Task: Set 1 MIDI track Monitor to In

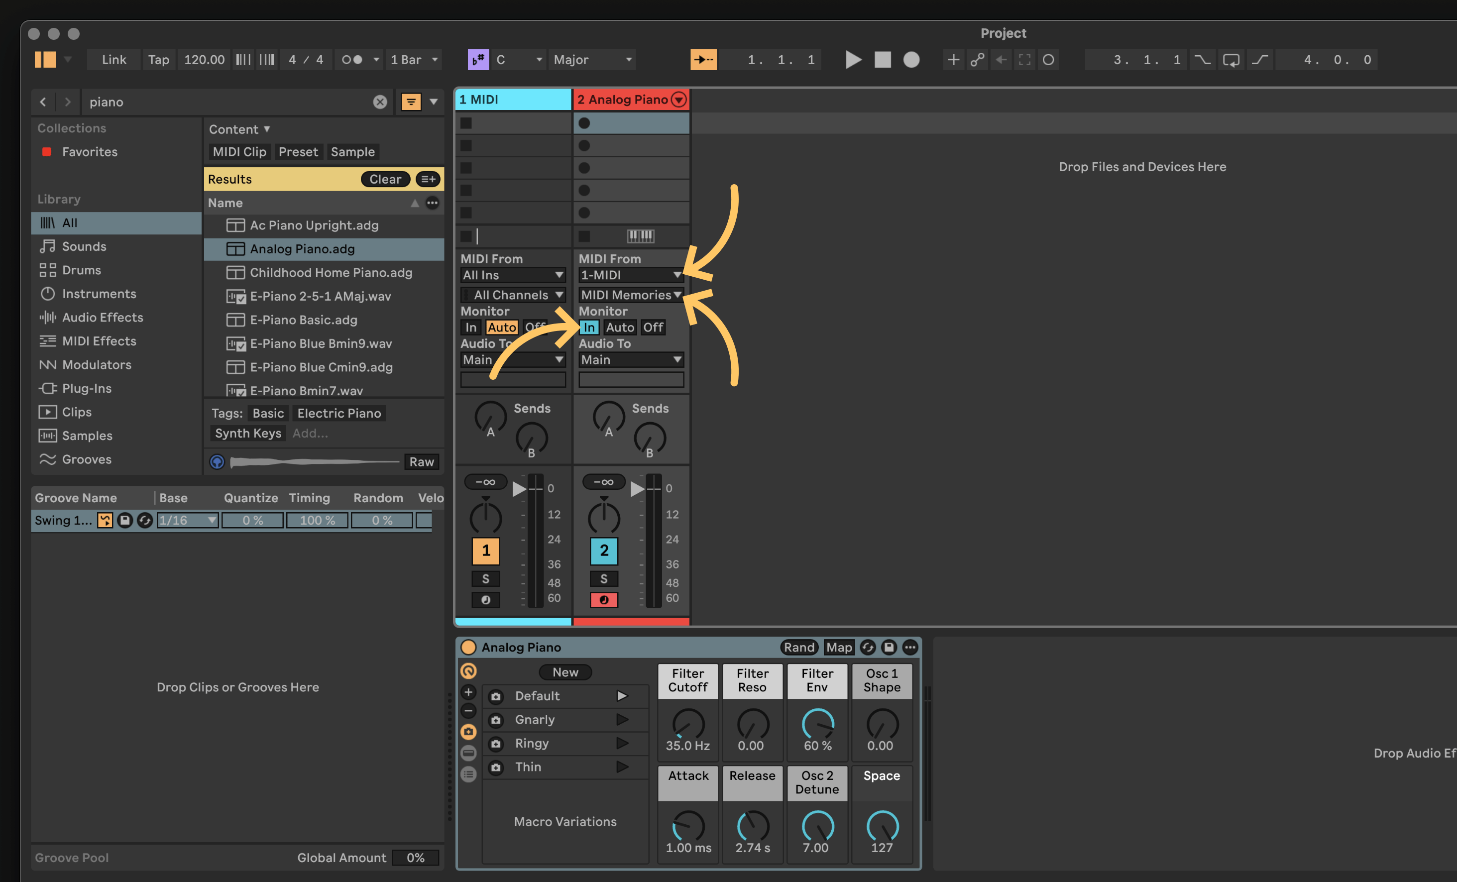Action: tap(471, 327)
